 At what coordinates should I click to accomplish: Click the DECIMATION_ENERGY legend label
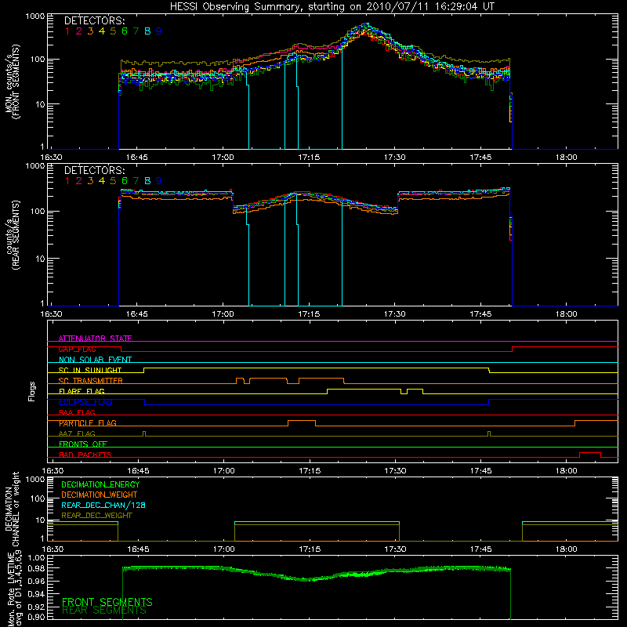[x=100, y=484]
